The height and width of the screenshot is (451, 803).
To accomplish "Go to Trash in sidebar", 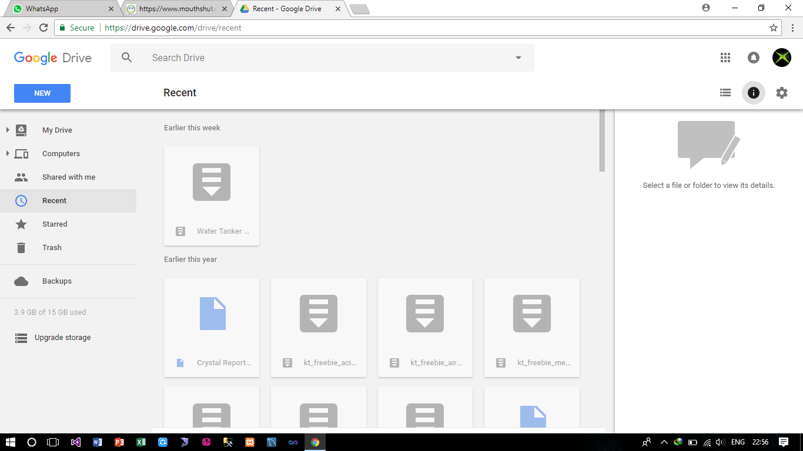I will point(52,247).
